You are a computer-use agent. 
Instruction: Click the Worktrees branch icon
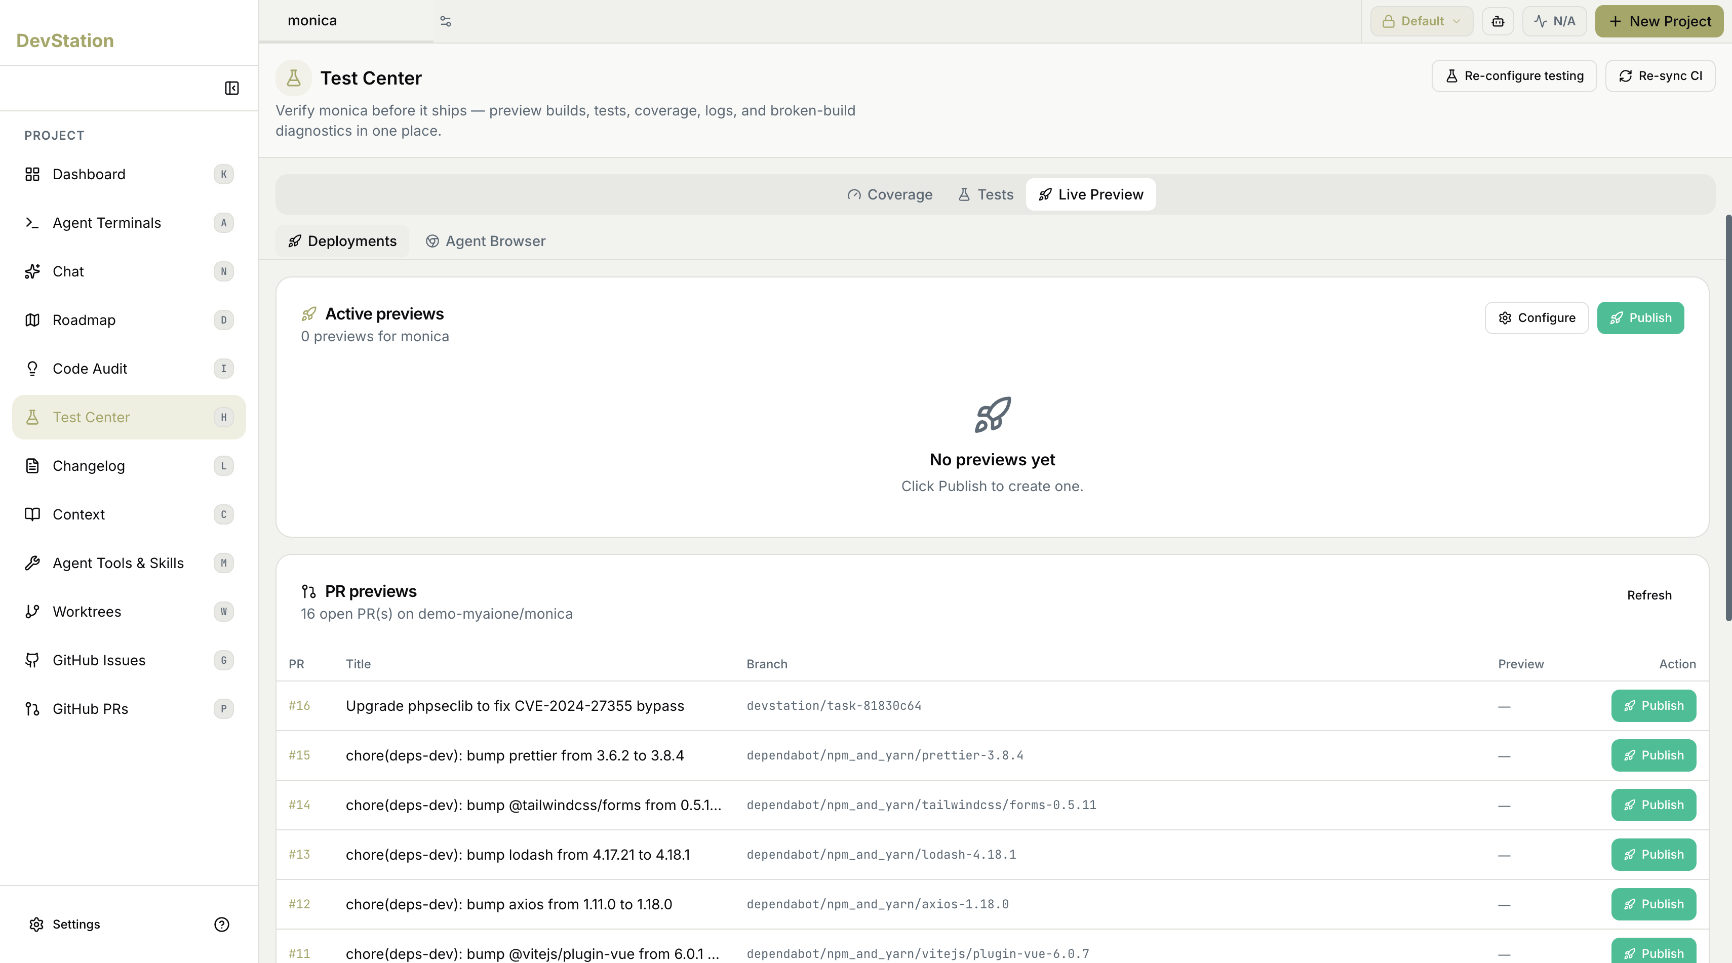(32, 612)
